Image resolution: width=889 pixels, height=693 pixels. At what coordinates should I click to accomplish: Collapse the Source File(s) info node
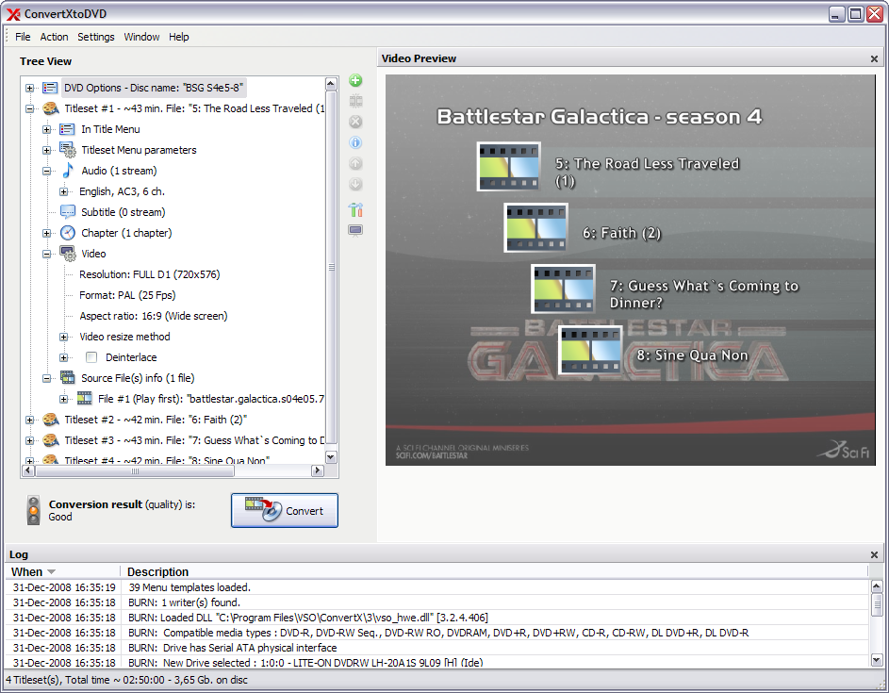point(46,378)
